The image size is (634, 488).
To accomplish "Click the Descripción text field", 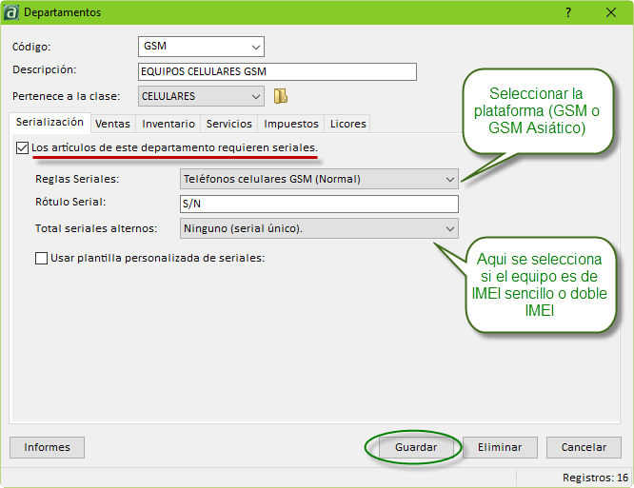I will click(277, 72).
